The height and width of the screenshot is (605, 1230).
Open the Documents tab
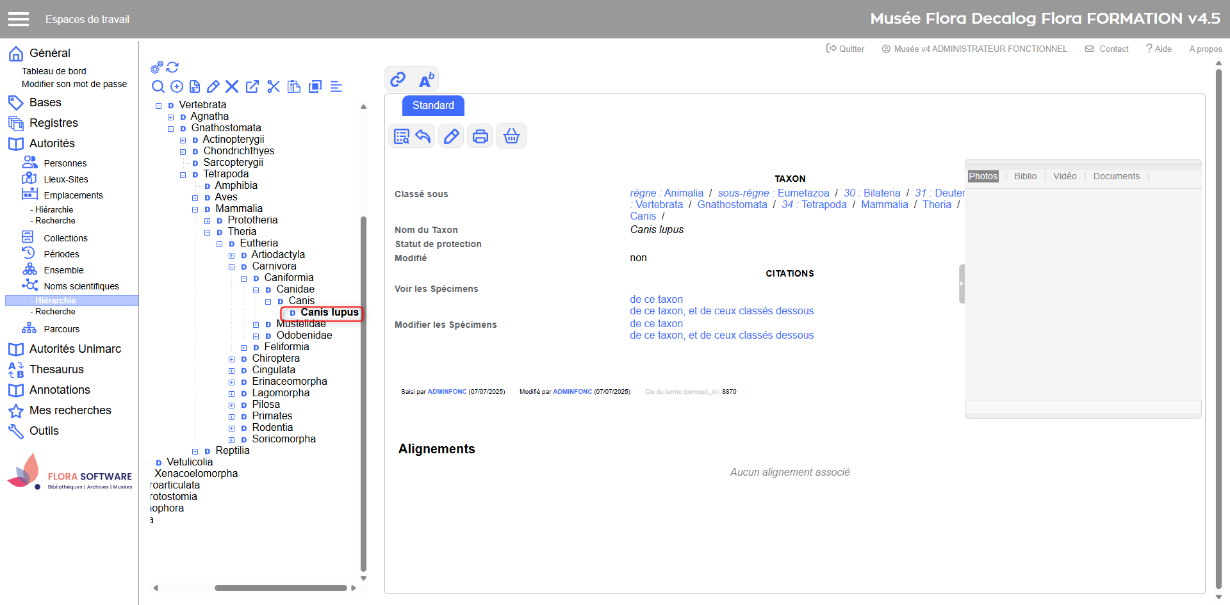[1116, 176]
